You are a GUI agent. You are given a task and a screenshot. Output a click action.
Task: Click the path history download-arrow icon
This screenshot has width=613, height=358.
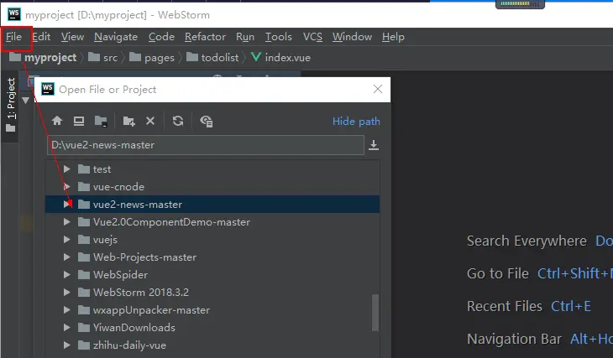click(x=374, y=145)
